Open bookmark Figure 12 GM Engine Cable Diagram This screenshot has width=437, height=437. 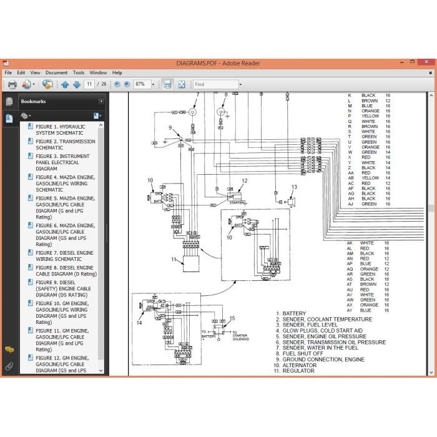[62, 364]
